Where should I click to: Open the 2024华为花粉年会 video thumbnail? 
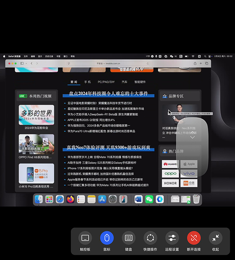(36, 115)
